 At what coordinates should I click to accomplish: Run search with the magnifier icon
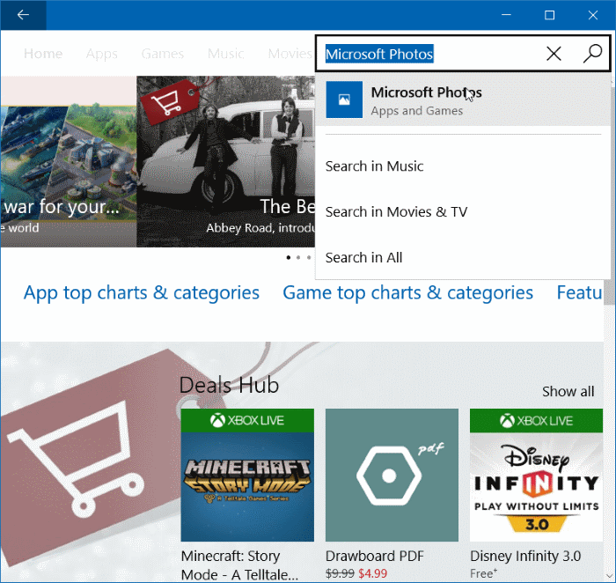(592, 54)
